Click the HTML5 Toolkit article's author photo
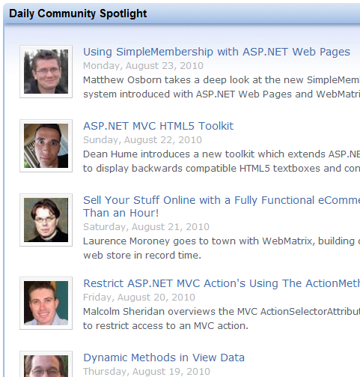 point(46,145)
